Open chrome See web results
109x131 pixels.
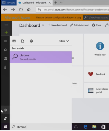tap(41, 57)
